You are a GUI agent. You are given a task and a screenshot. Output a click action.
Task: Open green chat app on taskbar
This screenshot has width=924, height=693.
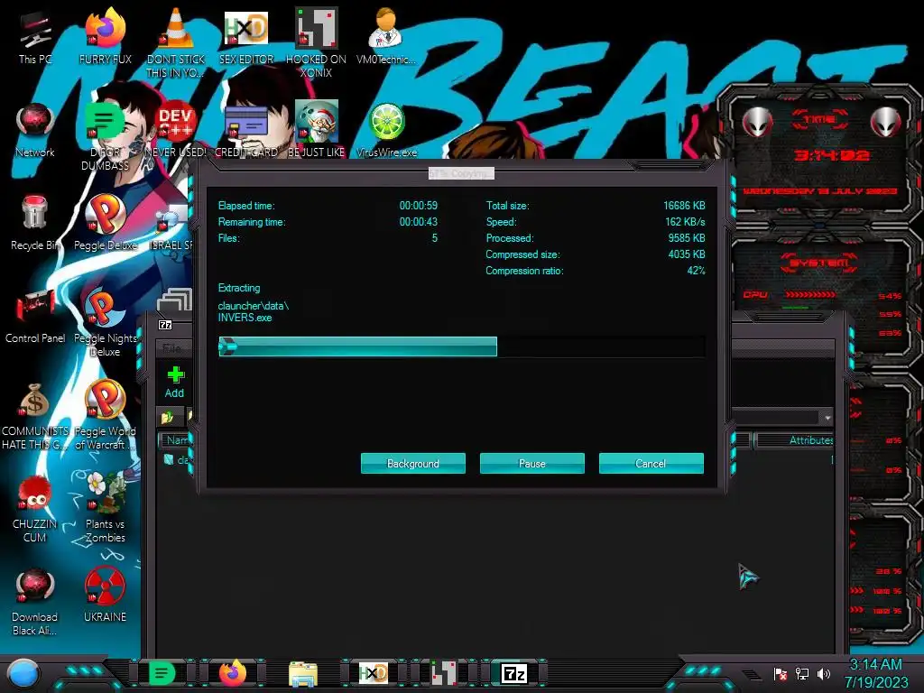pyautogui.click(x=162, y=673)
